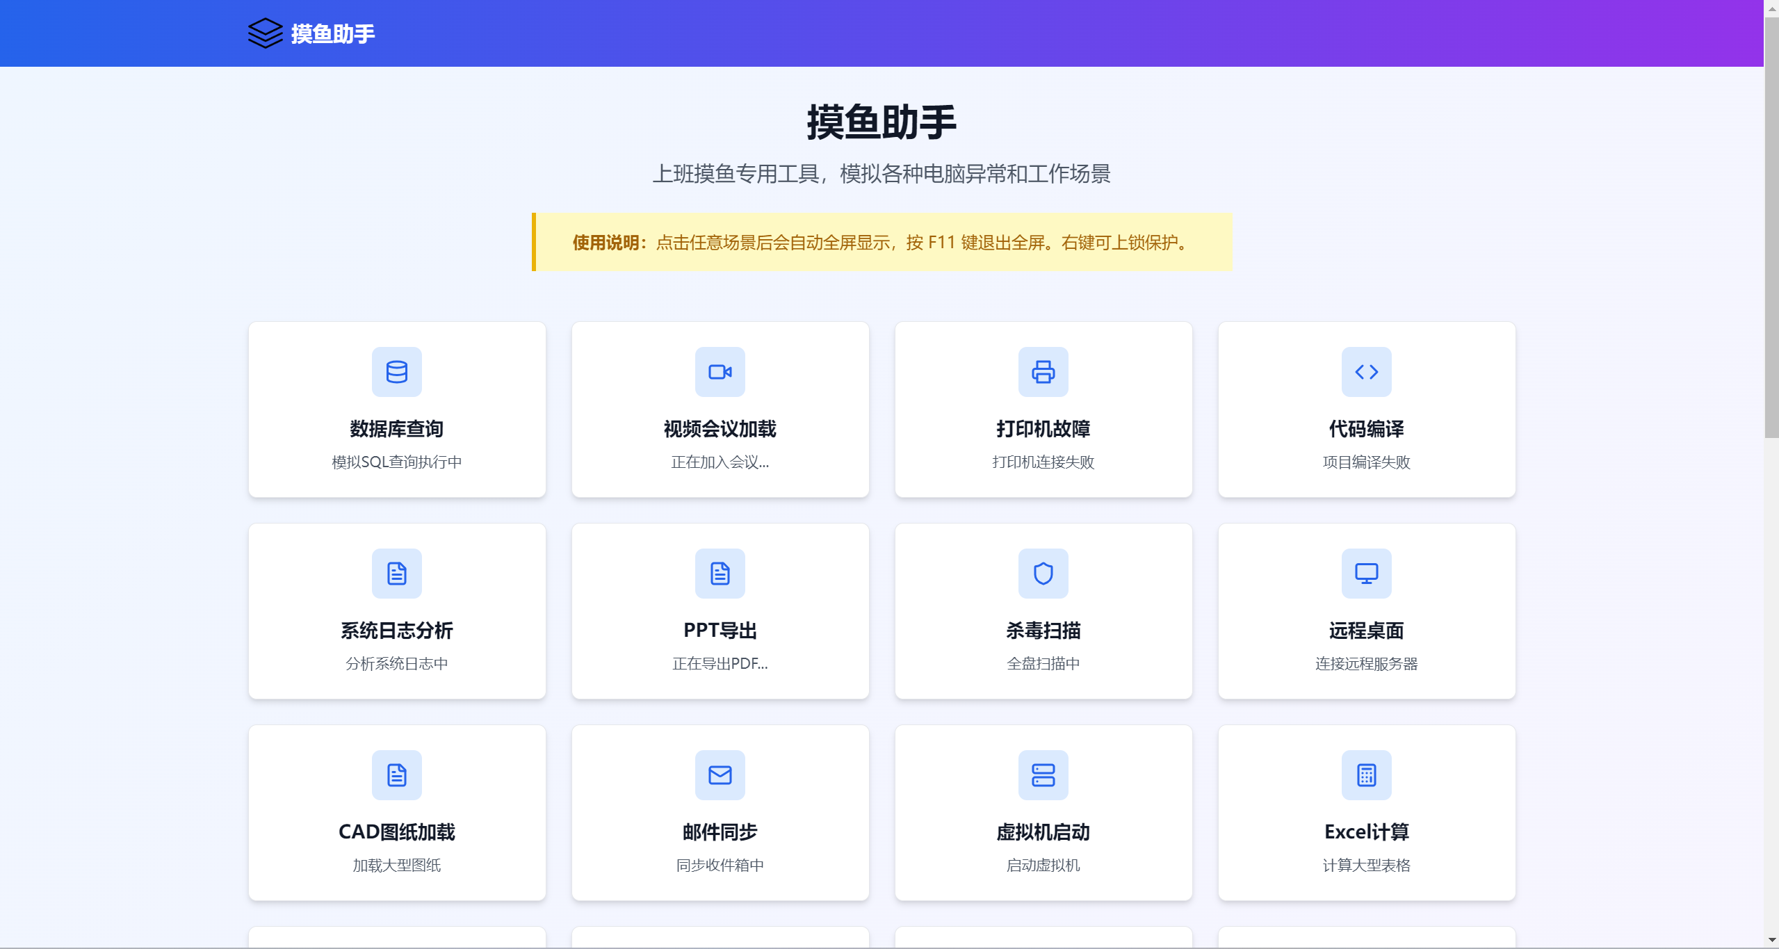The width and height of the screenshot is (1779, 949).
Task: Click the shield icon for 杀毒扫描
Action: (1043, 574)
